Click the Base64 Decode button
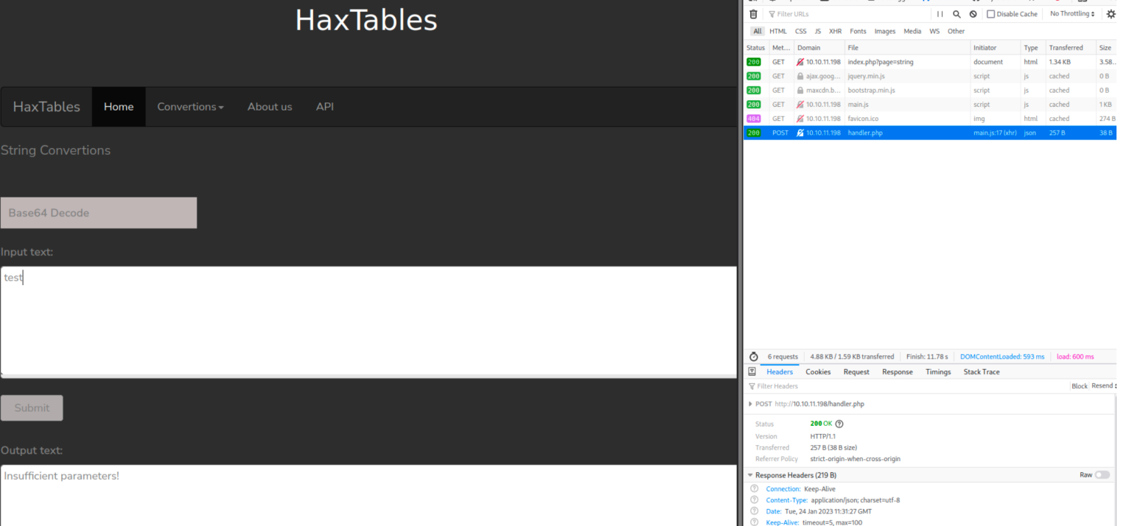The height and width of the screenshot is (526, 1143). tap(98, 213)
